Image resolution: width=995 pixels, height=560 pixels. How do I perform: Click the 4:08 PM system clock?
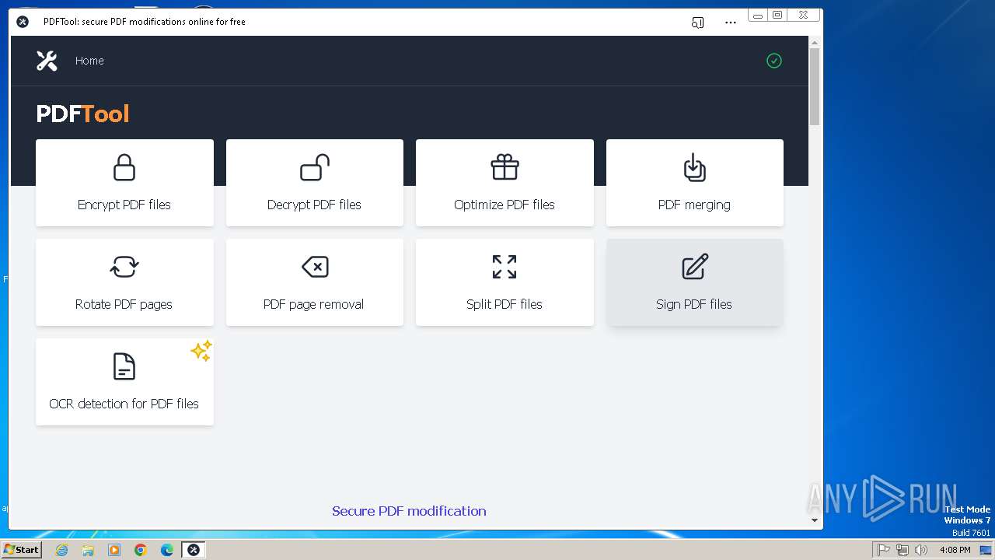[x=955, y=550]
